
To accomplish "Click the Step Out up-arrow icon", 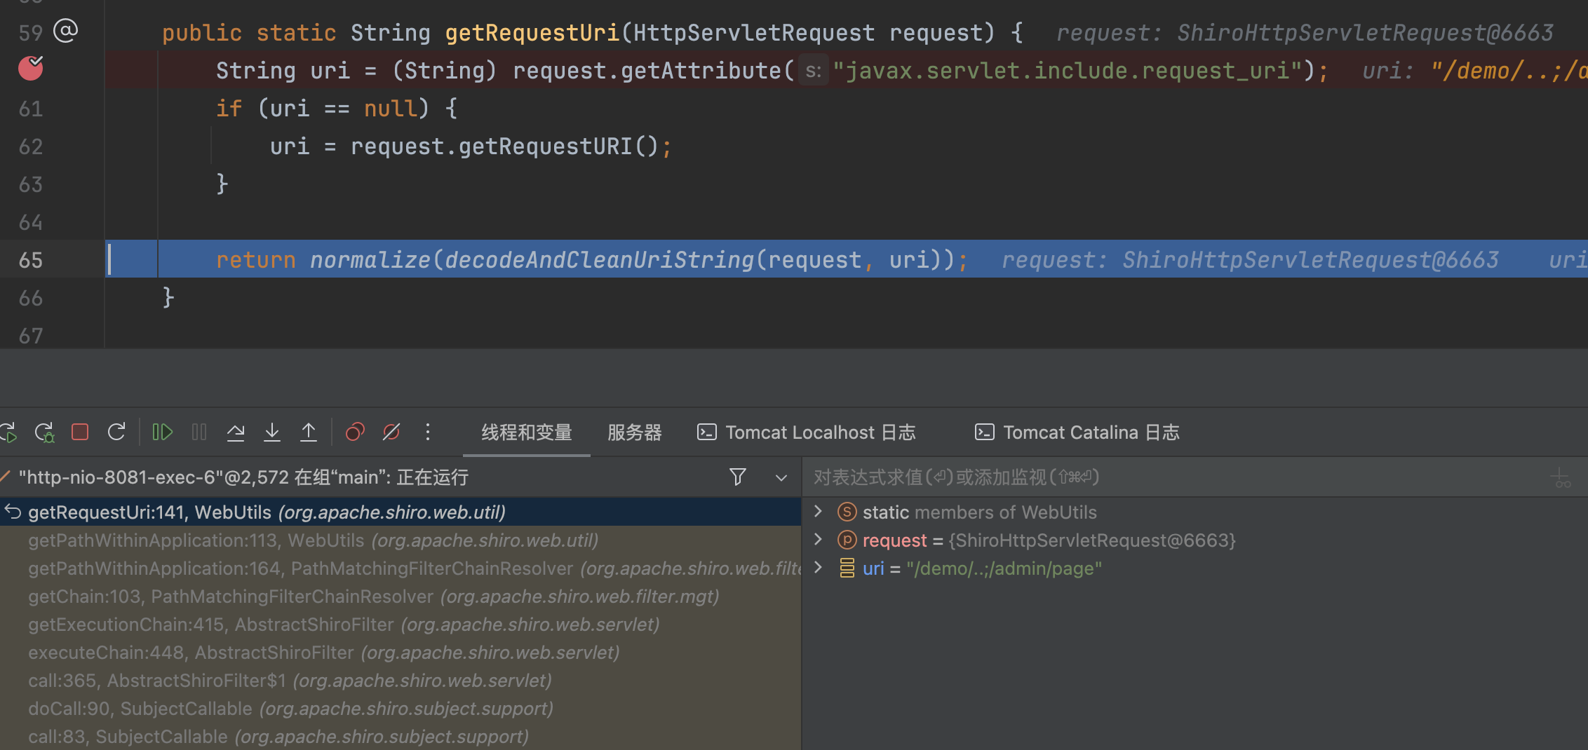I will coord(309,432).
